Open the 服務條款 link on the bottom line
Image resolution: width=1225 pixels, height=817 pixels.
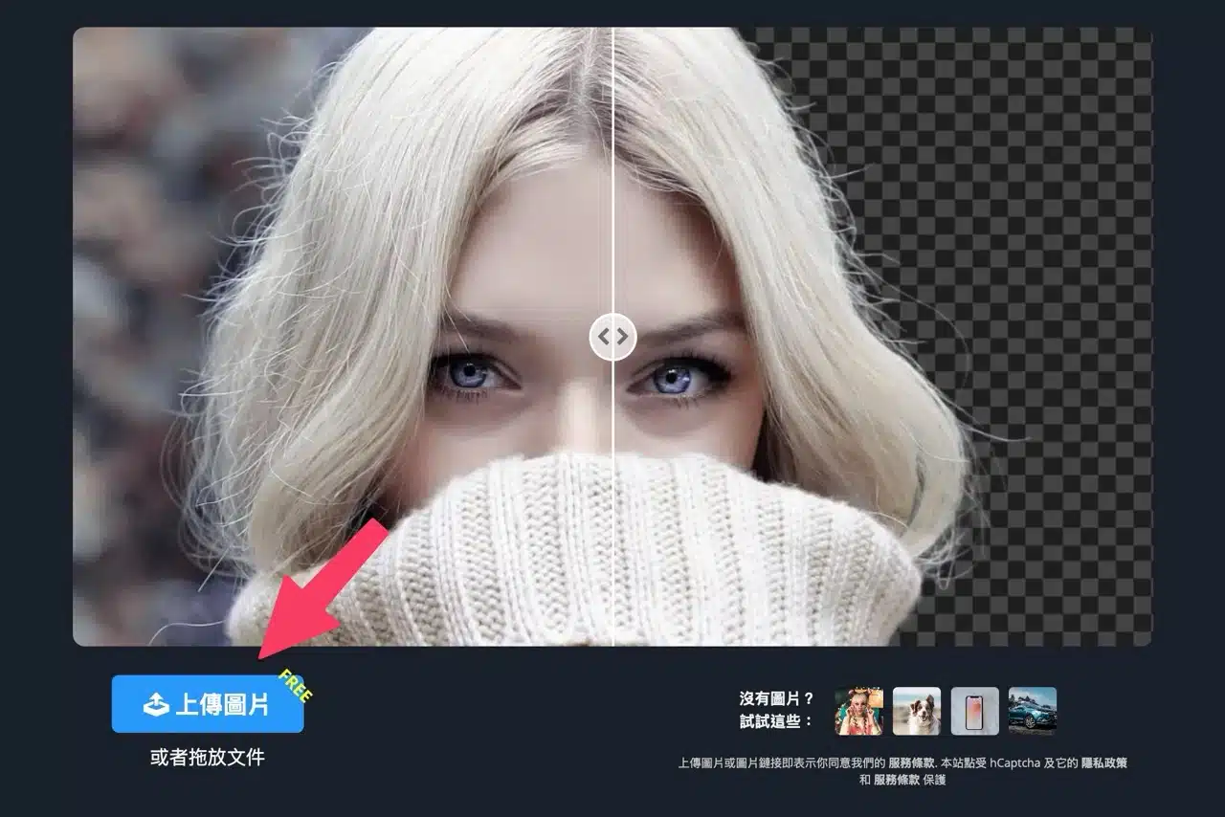(x=897, y=780)
